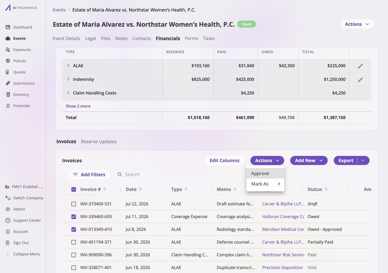This screenshot has width=388, height=273.
Task: Click the Directory contact-book icon
Action: (8, 95)
